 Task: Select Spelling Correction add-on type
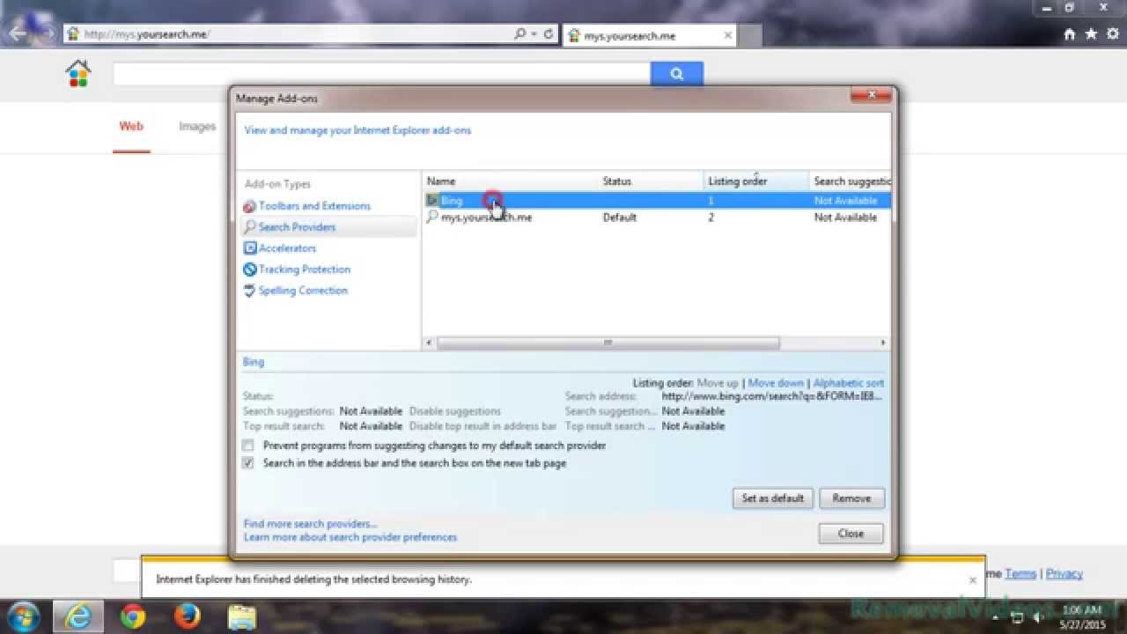[x=303, y=291]
